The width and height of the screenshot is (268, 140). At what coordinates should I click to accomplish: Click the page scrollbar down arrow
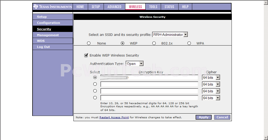(266, 138)
